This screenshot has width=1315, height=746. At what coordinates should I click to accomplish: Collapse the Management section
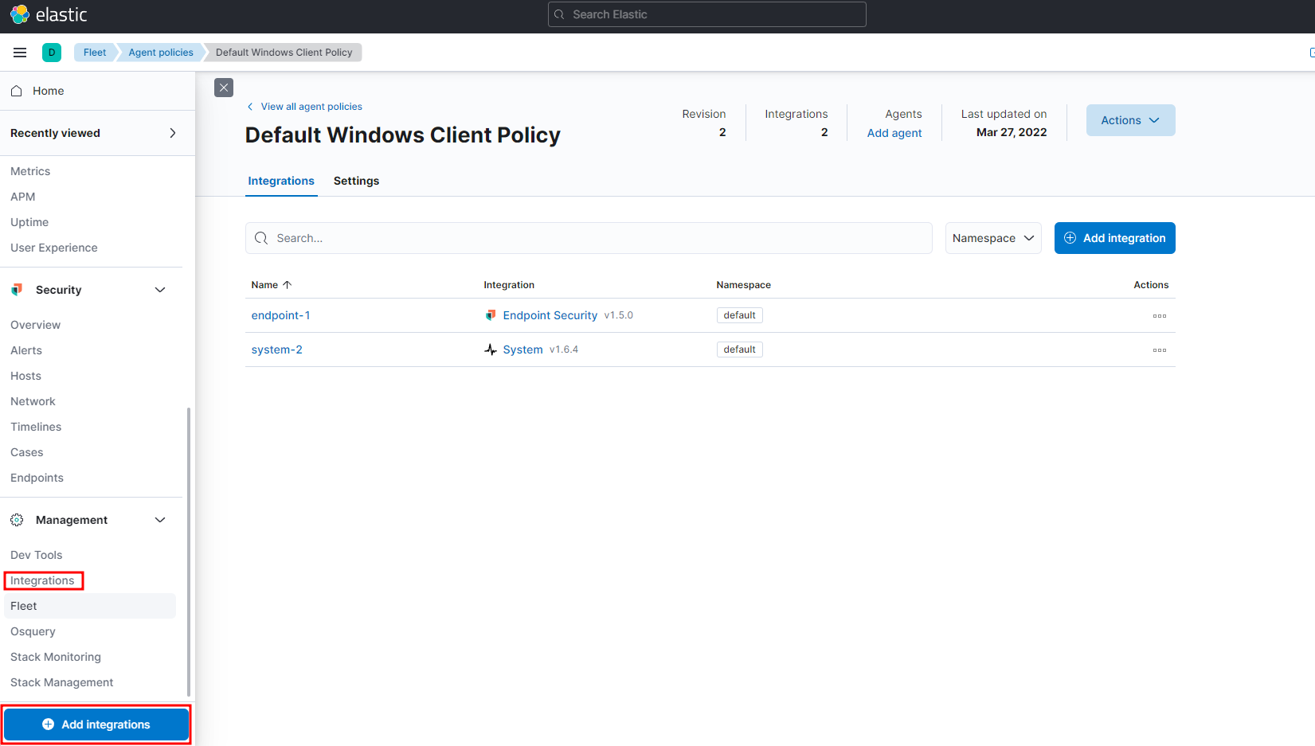coord(160,520)
